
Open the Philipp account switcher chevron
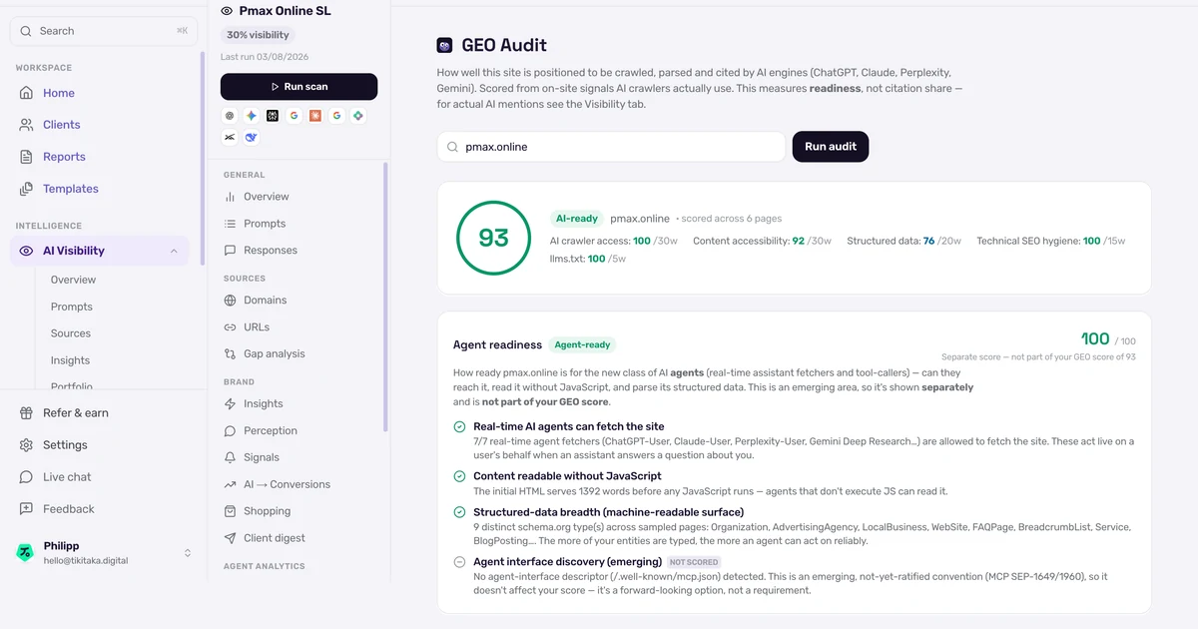[187, 553]
